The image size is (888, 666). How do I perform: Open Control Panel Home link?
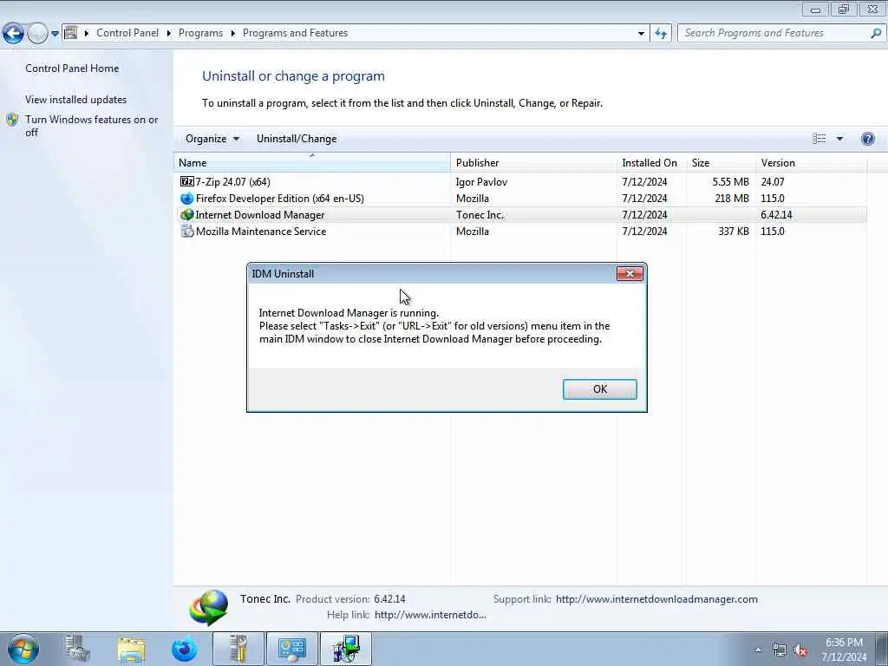(72, 69)
